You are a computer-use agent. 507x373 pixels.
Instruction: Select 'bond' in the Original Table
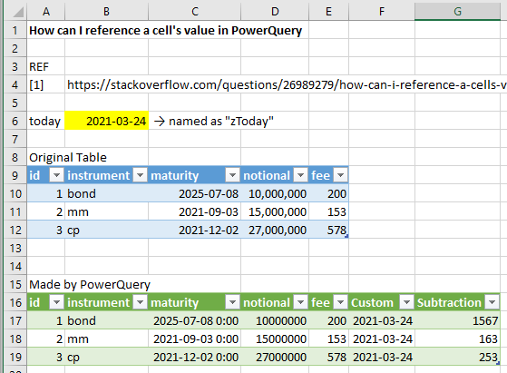tap(107, 193)
